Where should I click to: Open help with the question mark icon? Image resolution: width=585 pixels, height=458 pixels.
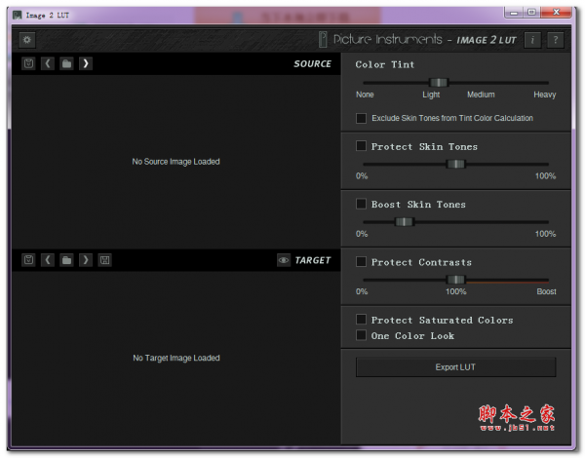(556, 40)
